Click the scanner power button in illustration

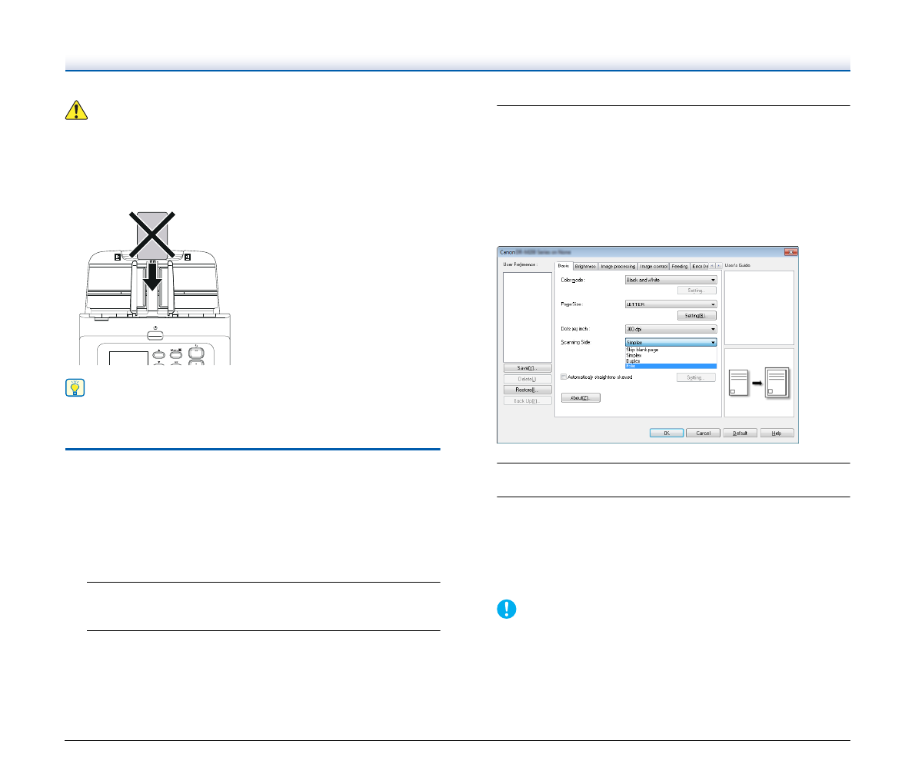(x=155, y=335)
